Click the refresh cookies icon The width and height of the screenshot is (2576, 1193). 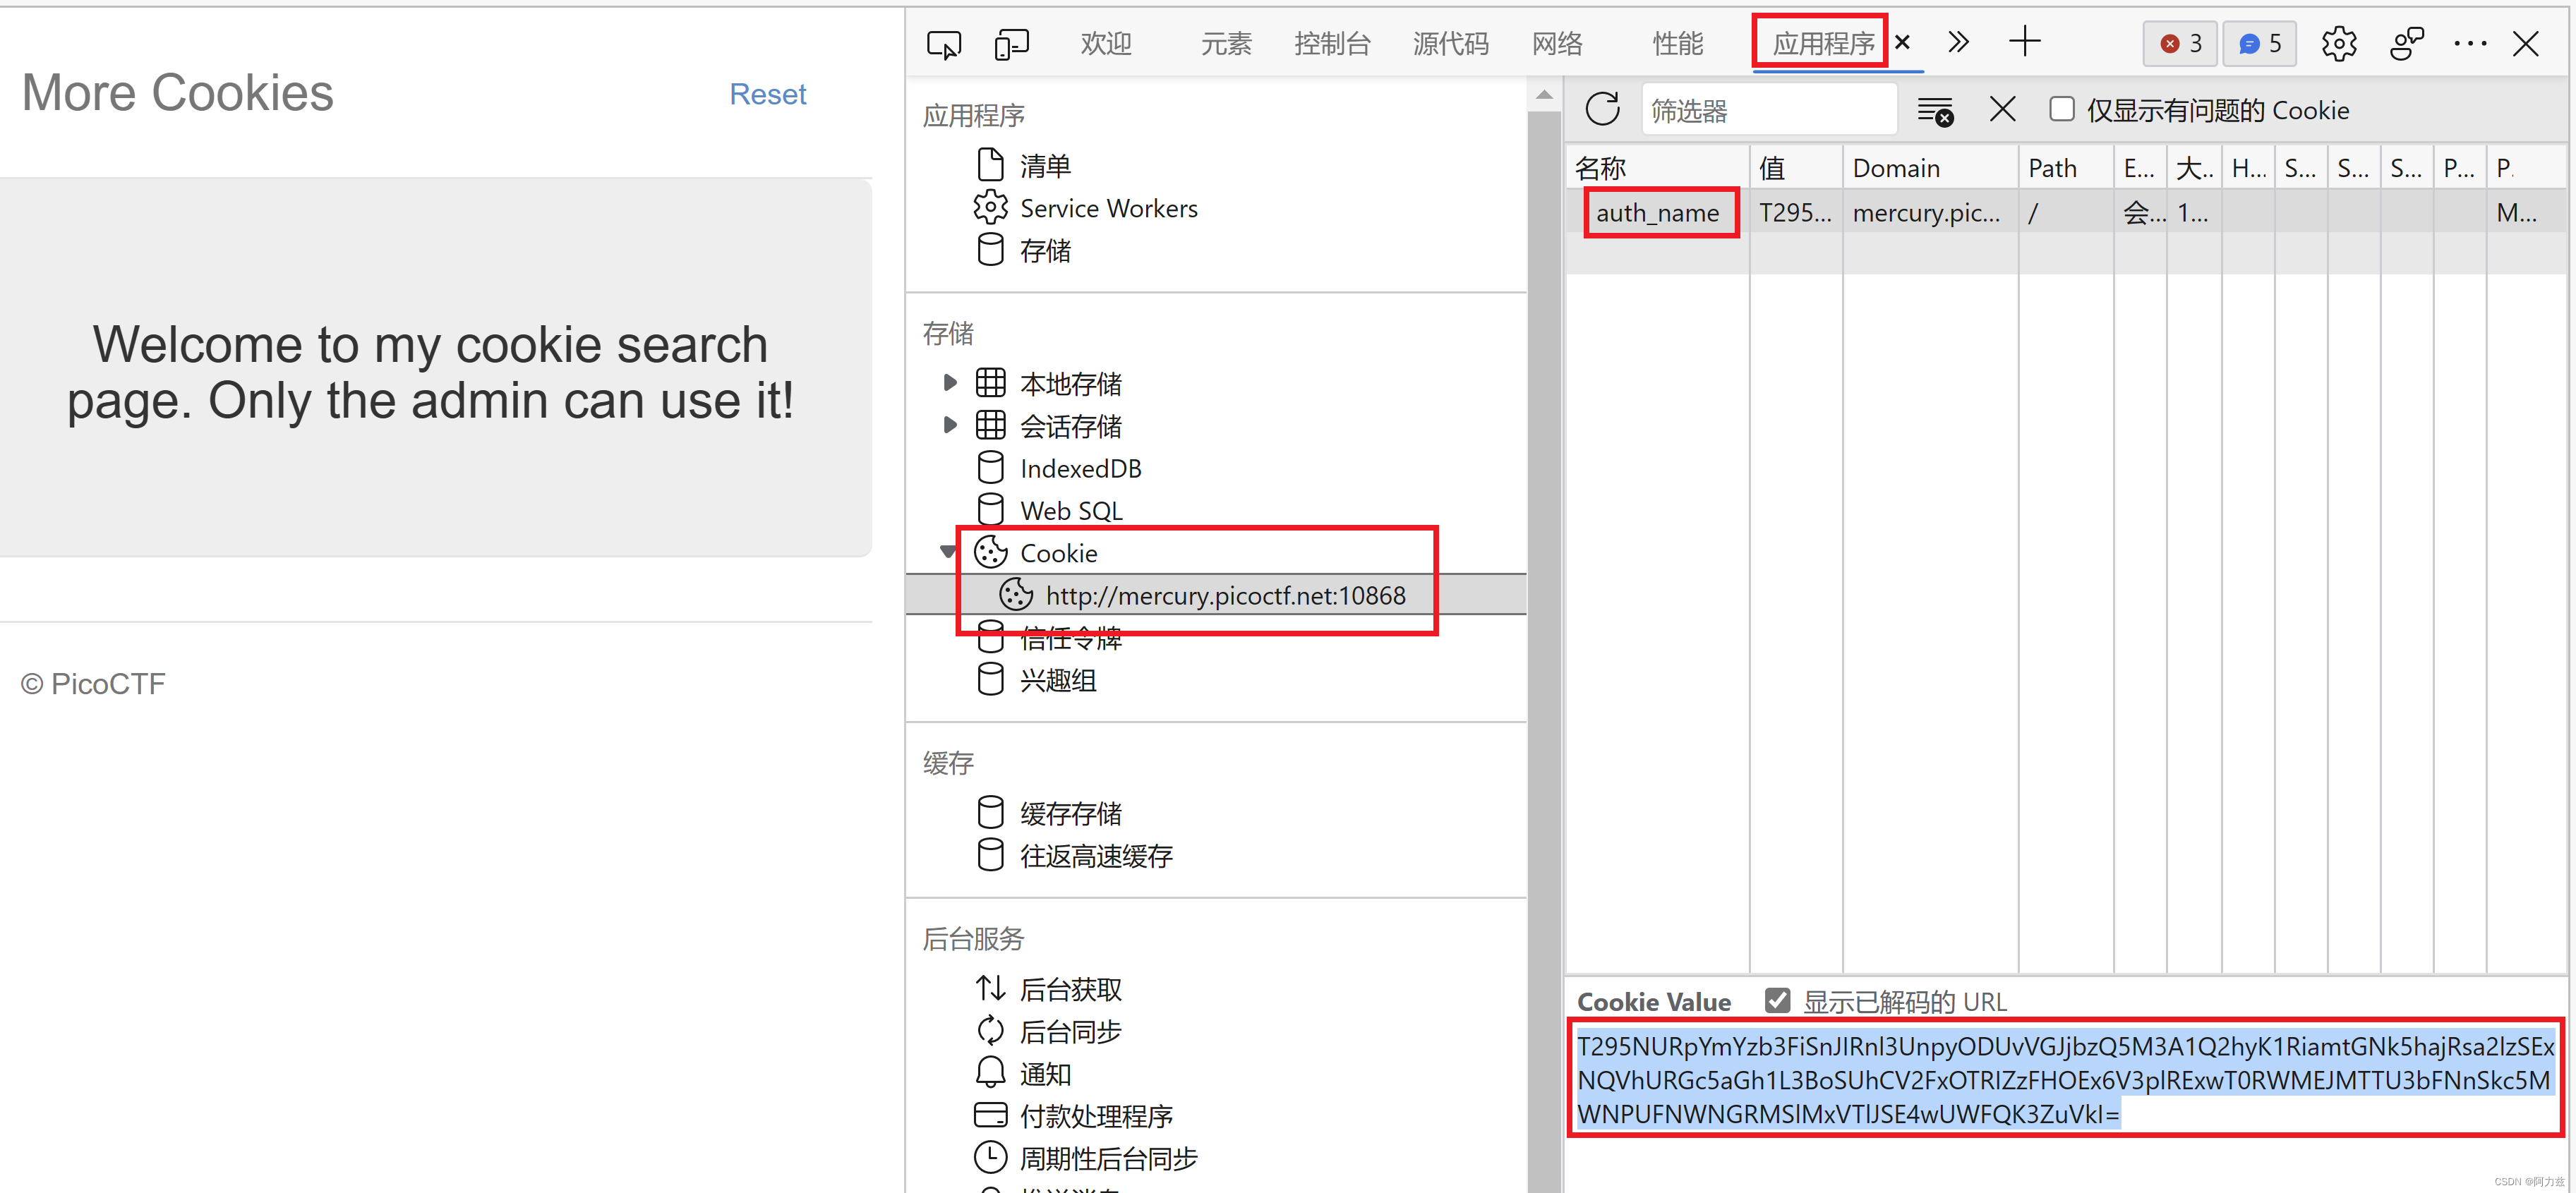[1602, 109]
